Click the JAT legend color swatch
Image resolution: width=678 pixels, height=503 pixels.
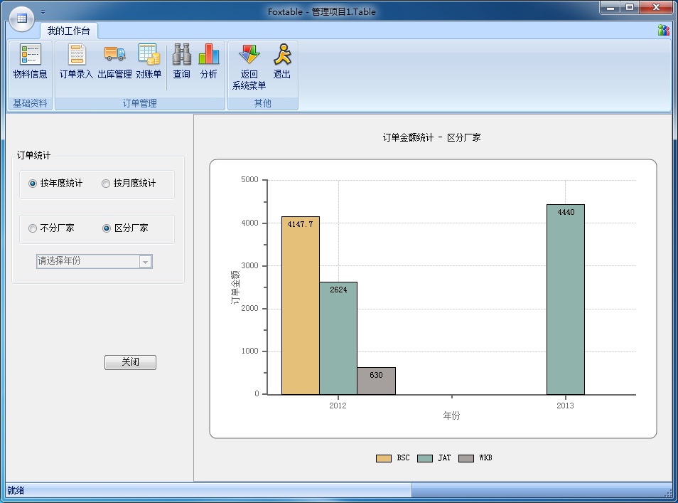point(424,458)
